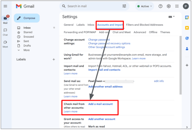The height and width of the screenshot is (130, 192).
Task: Open the account avatar P
Action: point(186,6)
